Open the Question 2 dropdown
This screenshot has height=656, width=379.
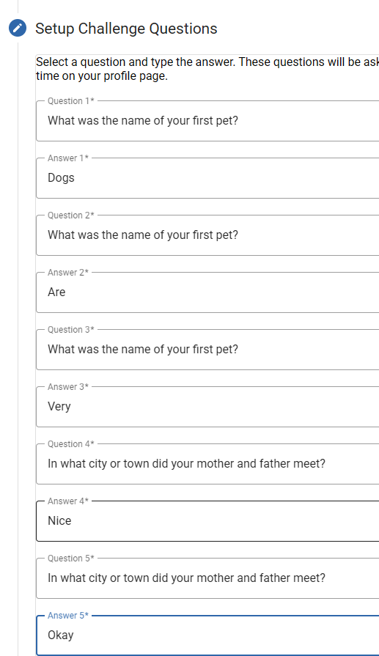point(207,235)
